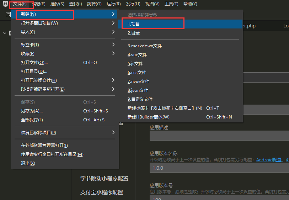Choose 新建HBuilder窗体(W) entry
This screenshot has height=200, width=289.
(x=180, y=117)
